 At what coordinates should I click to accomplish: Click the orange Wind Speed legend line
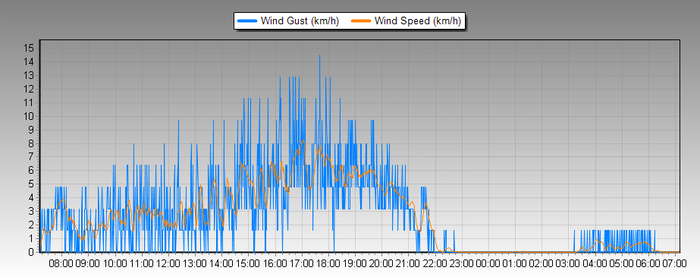coord(361,20)
